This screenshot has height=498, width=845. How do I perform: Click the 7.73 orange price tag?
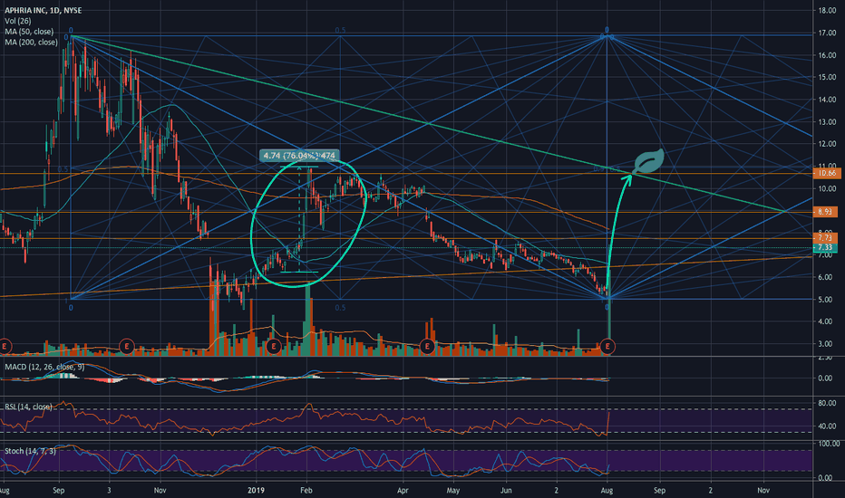click(x=825, y=237)
